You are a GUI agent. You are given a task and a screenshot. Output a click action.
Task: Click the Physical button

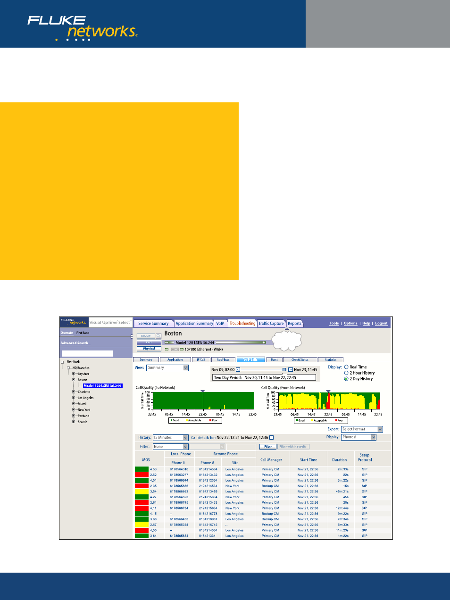click(x=149, y=349)
